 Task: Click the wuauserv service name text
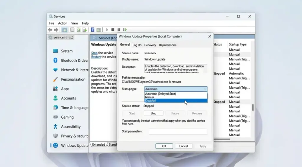click(150, 53)
